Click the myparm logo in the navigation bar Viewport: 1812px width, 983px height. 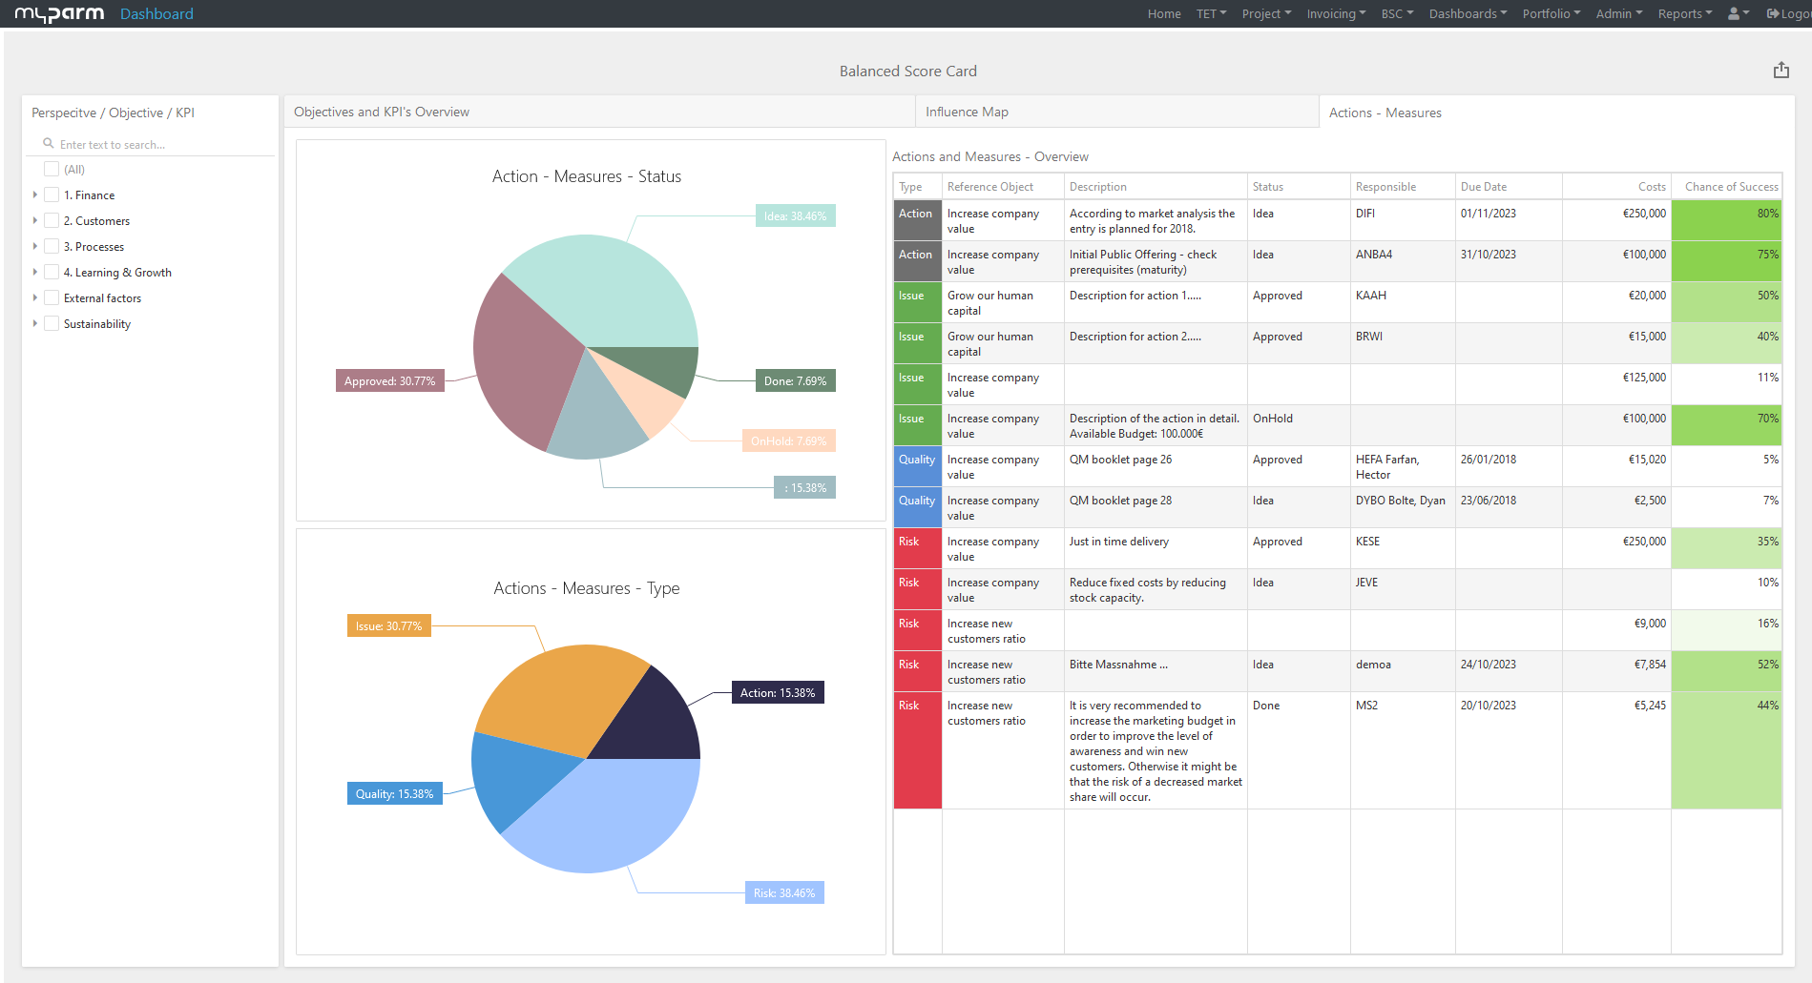click(x=59, y=13)
